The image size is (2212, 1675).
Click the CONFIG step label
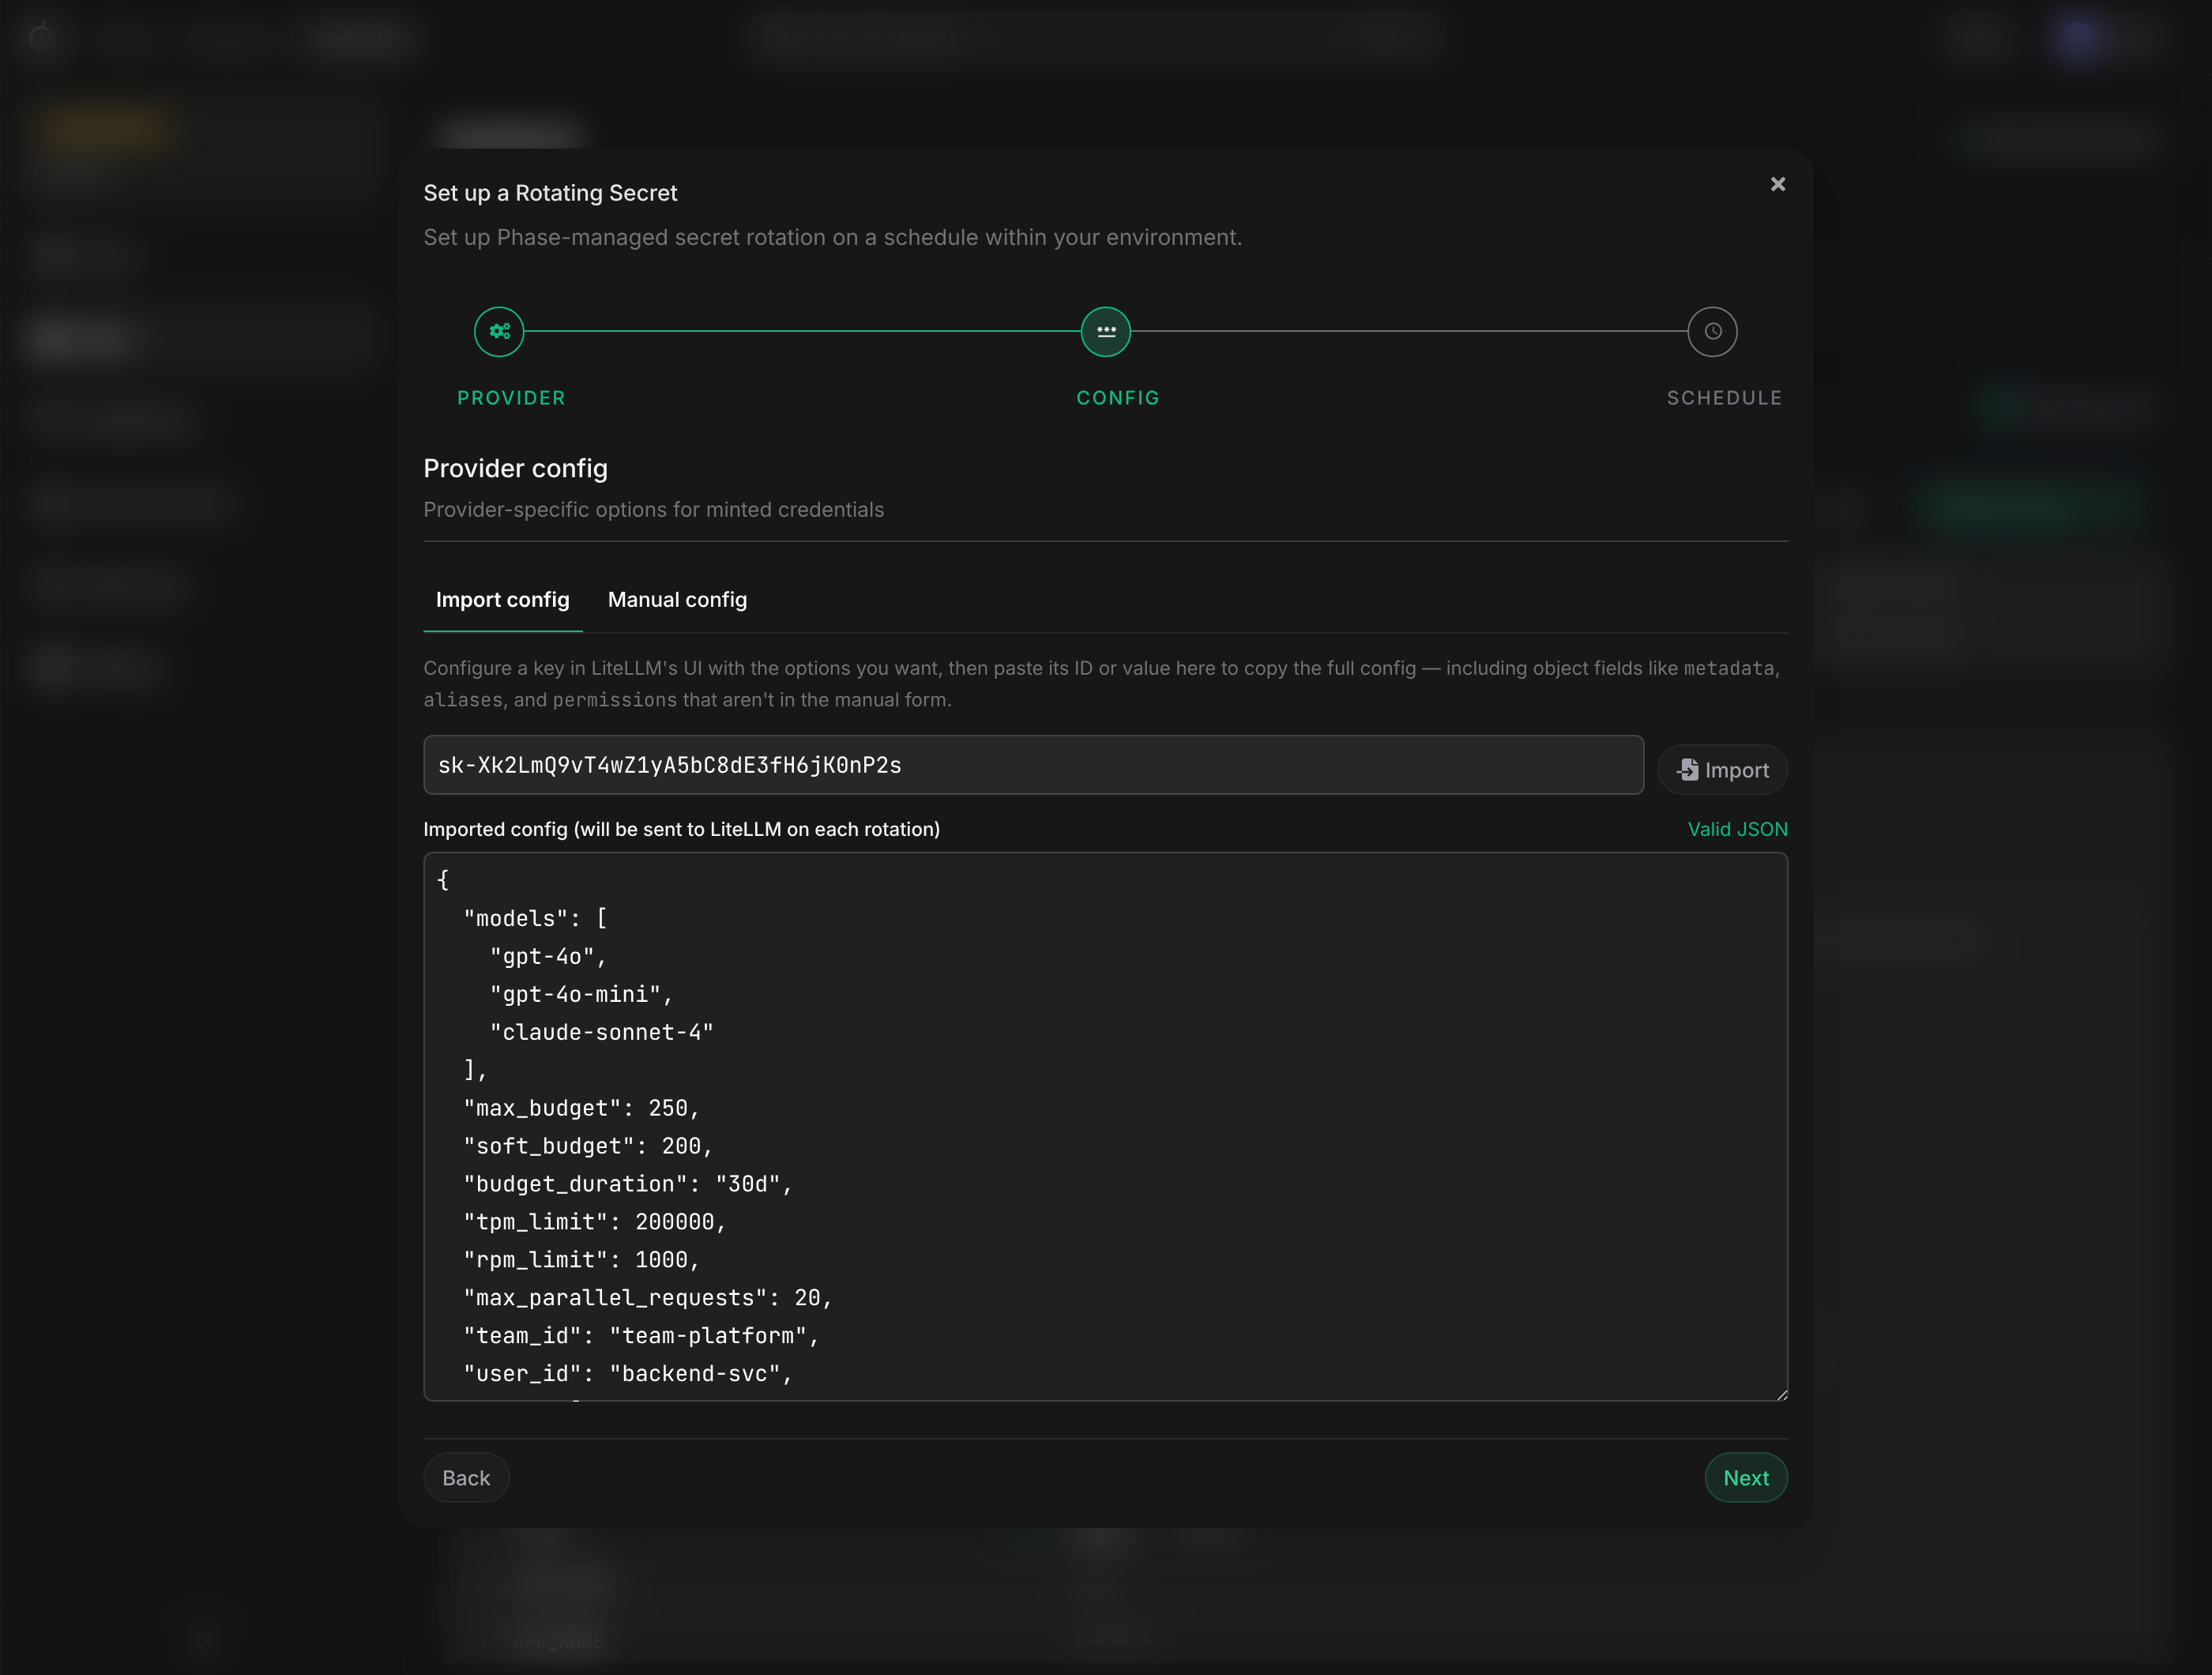1117,398
